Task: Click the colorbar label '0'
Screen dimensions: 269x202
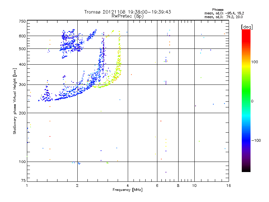Action: tap(252, 101)
